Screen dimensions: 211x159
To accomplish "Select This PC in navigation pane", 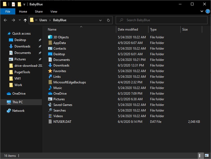I will click(x=17, y=102).
